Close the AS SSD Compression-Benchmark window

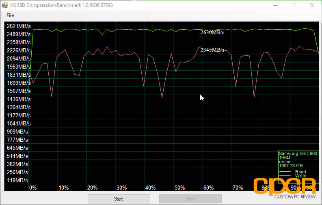[312, 5]
